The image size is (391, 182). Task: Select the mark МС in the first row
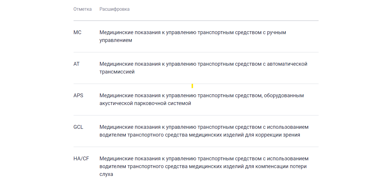pos(77,32)
